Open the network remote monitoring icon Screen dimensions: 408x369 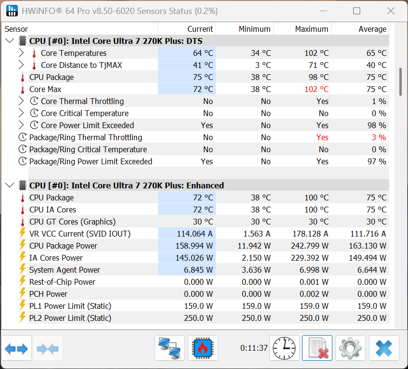pos(170,348)
